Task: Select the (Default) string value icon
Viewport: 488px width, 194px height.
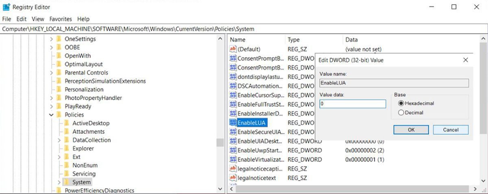Action: 233,49
